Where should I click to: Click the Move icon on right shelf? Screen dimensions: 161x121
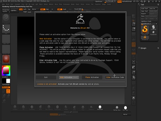[134, 67]
